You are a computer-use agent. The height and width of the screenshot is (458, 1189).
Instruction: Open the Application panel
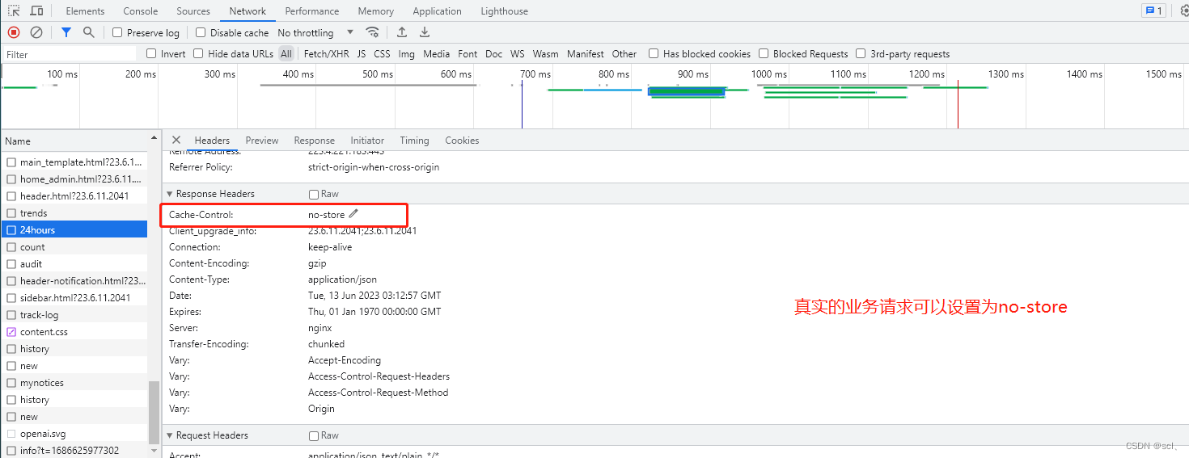437,11
